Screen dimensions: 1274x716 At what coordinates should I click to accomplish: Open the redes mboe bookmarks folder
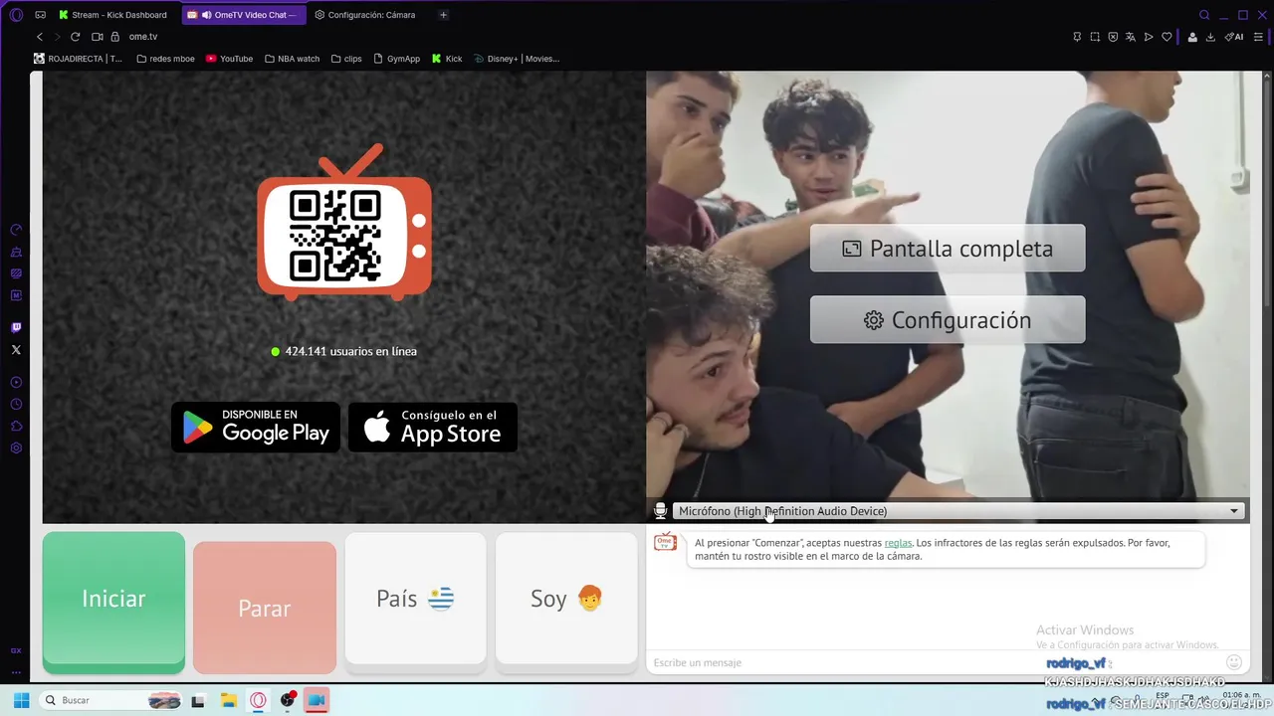[166, 59]
